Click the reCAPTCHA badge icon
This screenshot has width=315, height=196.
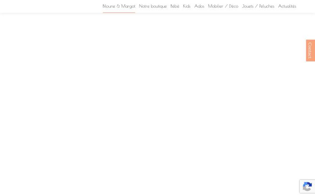(x=307, y=186)
